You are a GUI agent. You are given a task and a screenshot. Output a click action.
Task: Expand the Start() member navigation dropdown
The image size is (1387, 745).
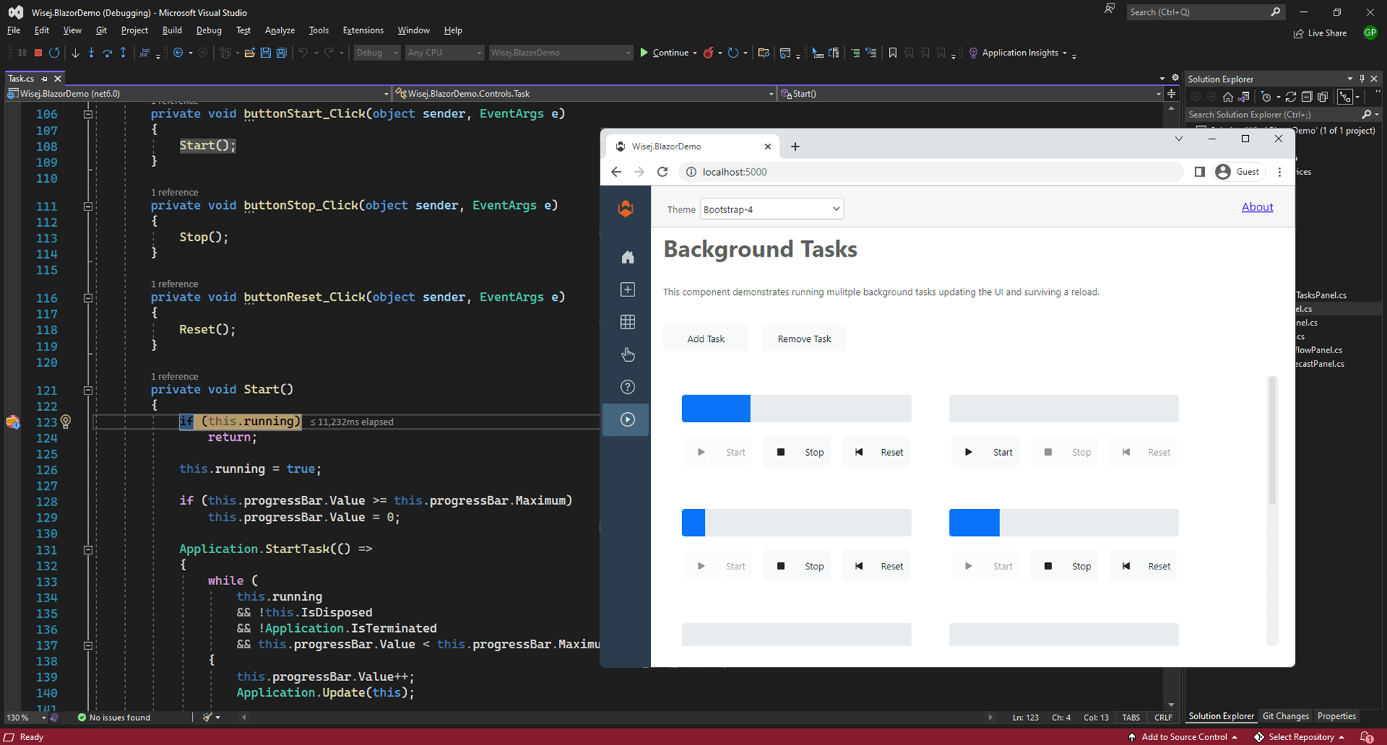click(x=1158, y=94)
